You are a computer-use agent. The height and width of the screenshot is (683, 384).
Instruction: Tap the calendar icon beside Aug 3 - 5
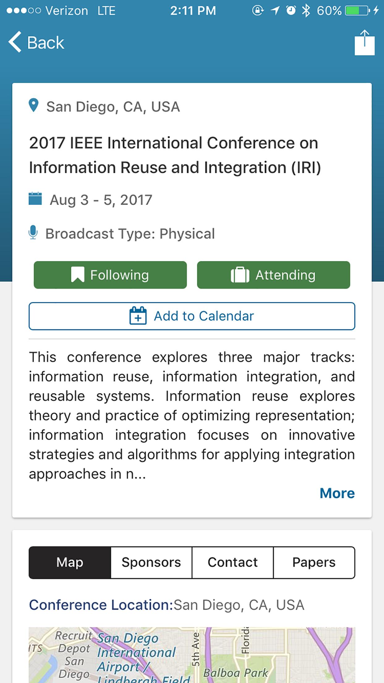[x=35, y=199]
